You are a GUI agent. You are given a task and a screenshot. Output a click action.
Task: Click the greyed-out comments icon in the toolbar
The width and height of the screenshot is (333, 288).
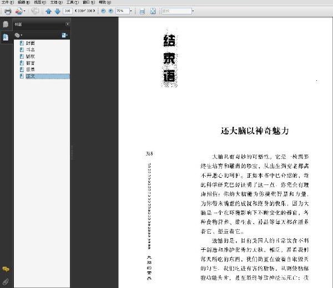[35, 11]
